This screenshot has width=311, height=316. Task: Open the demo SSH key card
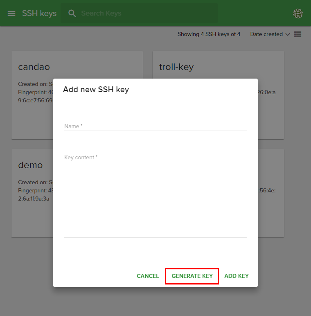point(31,165)
